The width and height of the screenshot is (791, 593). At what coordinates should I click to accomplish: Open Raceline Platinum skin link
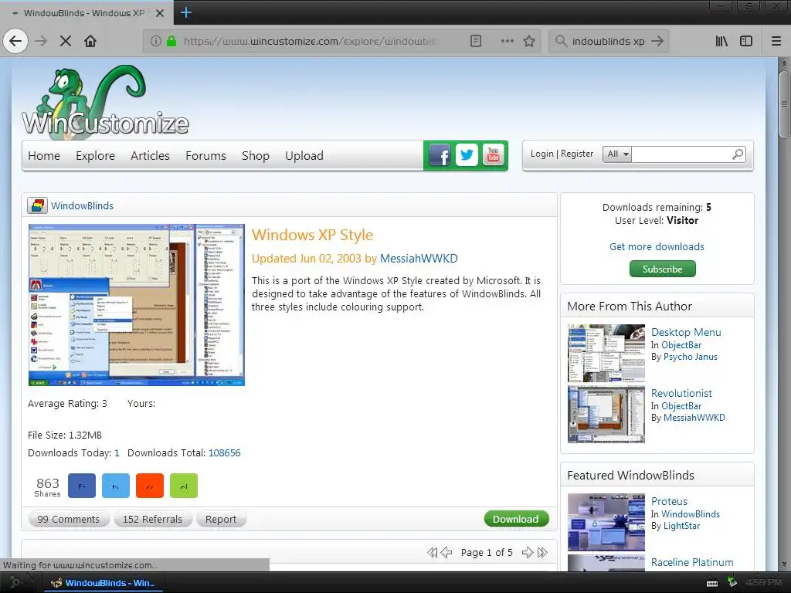(692, 562)
